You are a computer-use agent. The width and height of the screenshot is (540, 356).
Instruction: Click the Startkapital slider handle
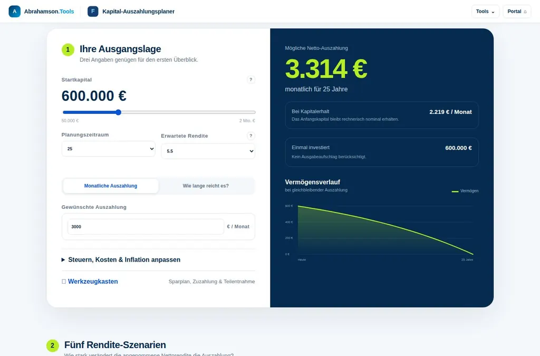[119, 112]
